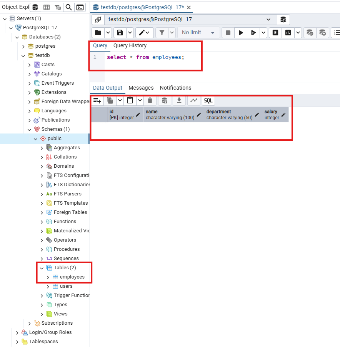Collapse the testdb database node

coord(23,55)
